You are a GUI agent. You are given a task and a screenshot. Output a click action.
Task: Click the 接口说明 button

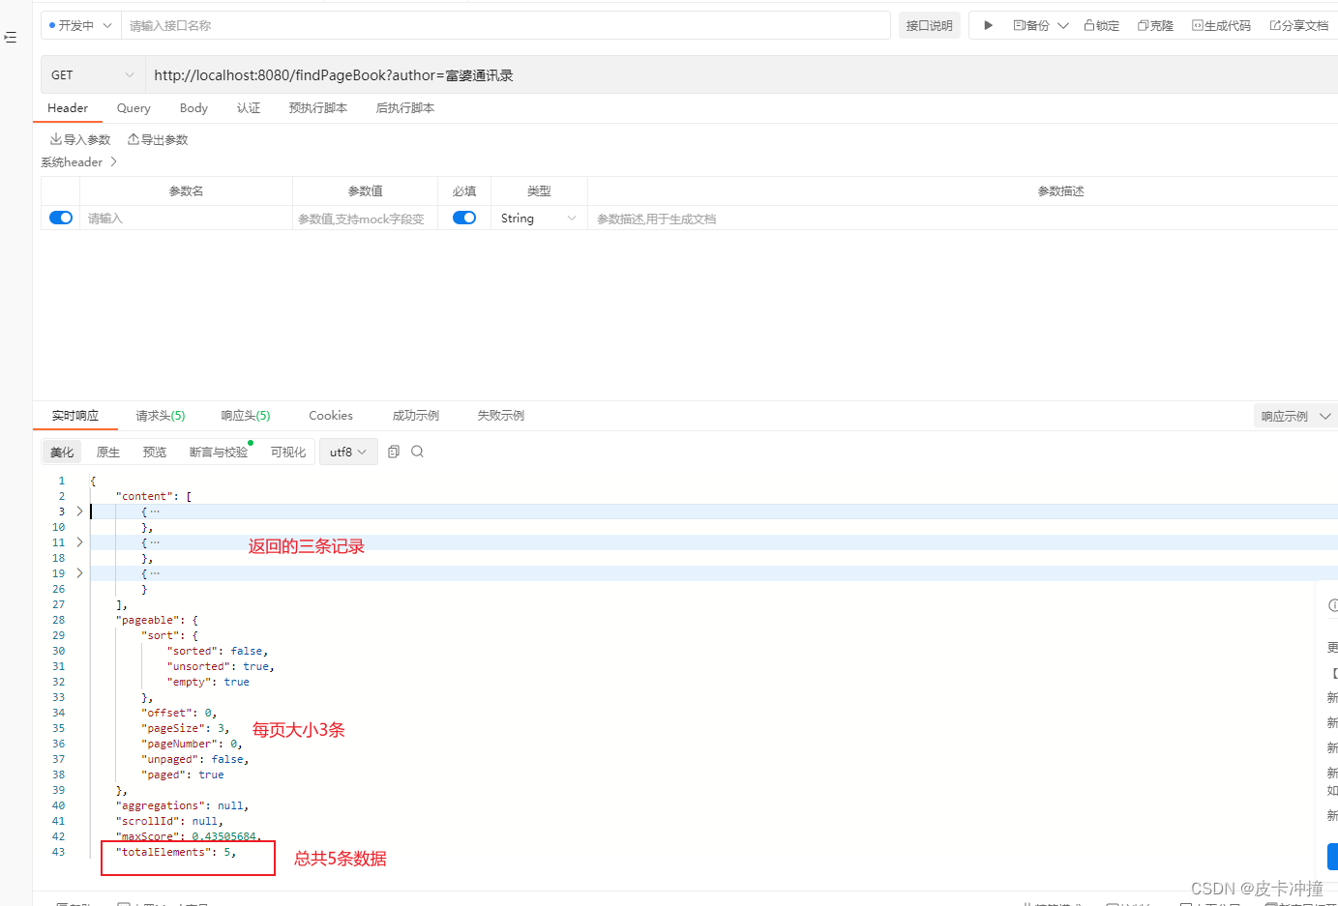[930, 25]
